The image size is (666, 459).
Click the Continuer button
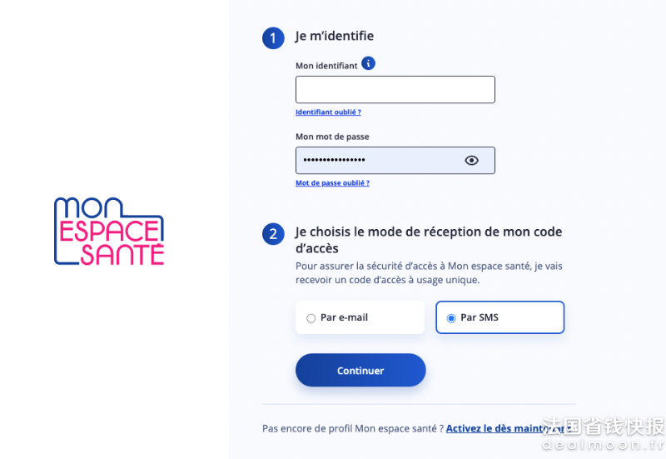[360, 370]
